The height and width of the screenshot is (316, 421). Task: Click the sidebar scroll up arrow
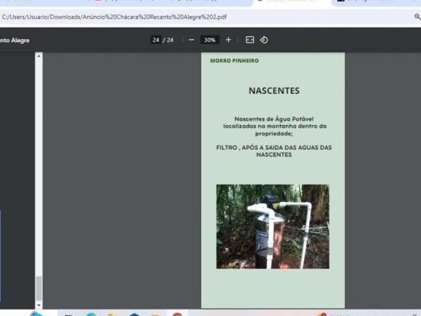[38, 57]
